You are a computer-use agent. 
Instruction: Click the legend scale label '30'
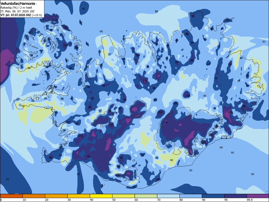tap(69, 200)
